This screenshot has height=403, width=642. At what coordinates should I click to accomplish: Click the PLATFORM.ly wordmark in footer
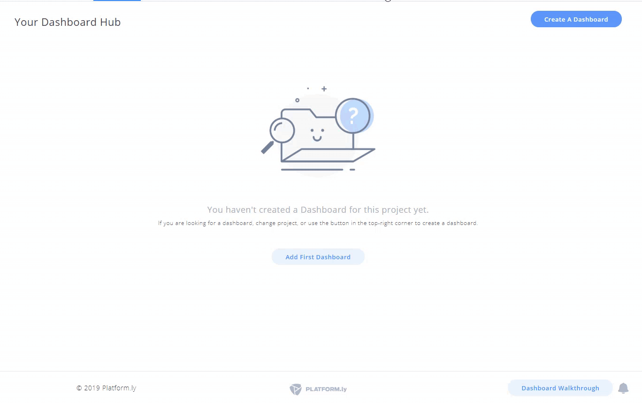coord(326,389)
